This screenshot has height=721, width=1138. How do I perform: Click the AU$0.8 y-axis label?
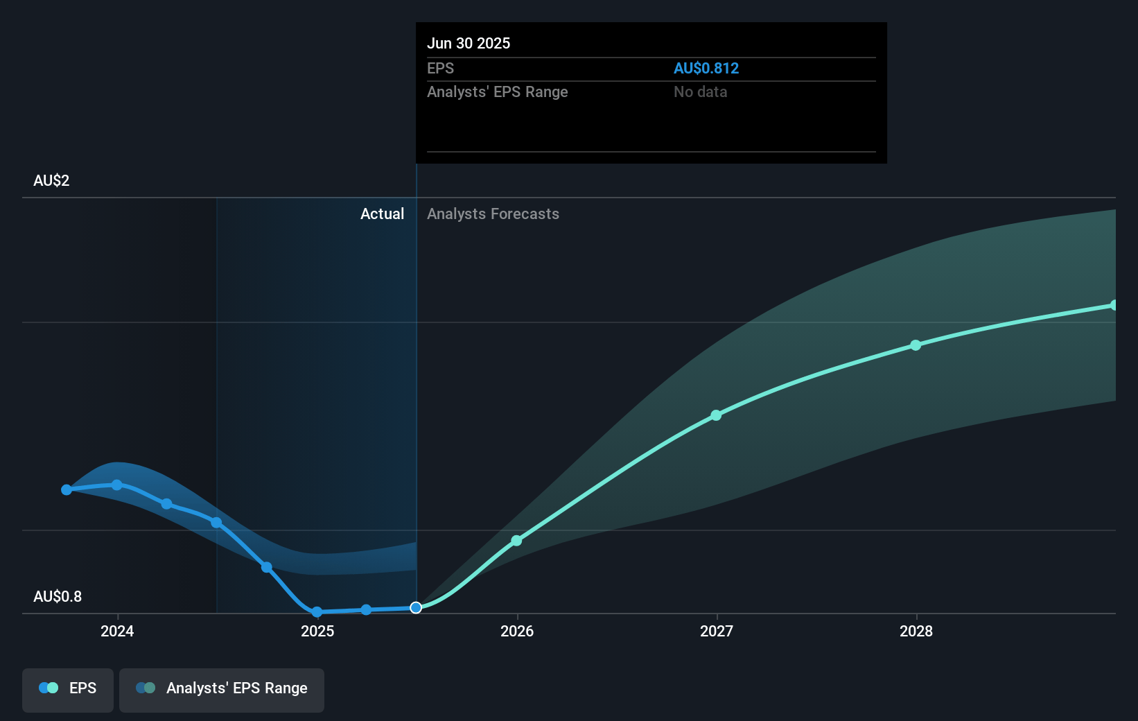pyautogui.click(x=58, y=597)
